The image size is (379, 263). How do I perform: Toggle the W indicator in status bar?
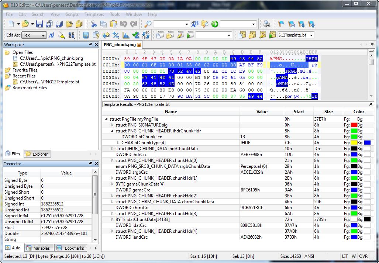(x=354, y=256)
